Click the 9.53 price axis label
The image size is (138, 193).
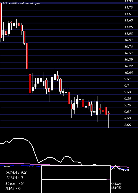pos(128,92)
